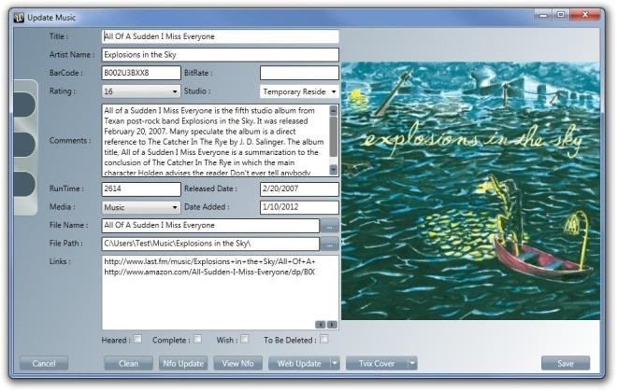Mark the To Be Deleted checkbox

point(323,339)
